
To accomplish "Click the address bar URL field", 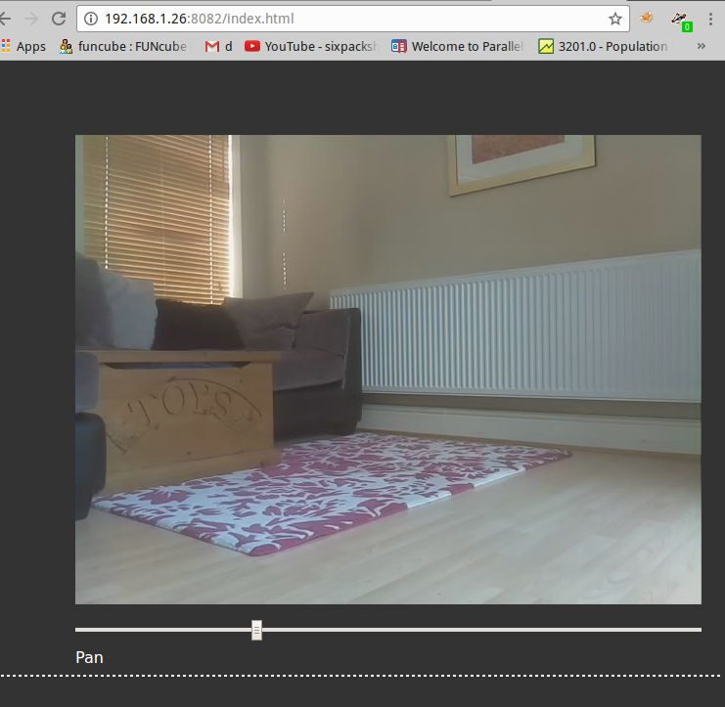I will (x=342, y=19).
